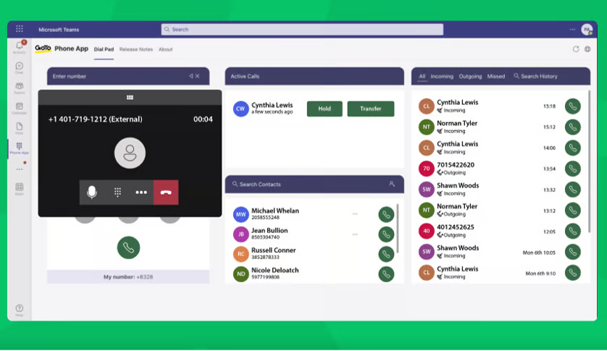
Task: Call Jean Bullion from contacts
Action: (386, 234)
